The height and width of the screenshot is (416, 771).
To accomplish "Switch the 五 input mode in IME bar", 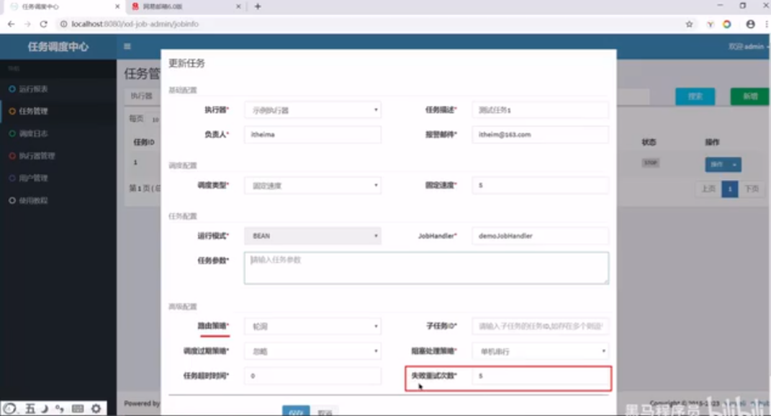I will [x=30, y=408].
